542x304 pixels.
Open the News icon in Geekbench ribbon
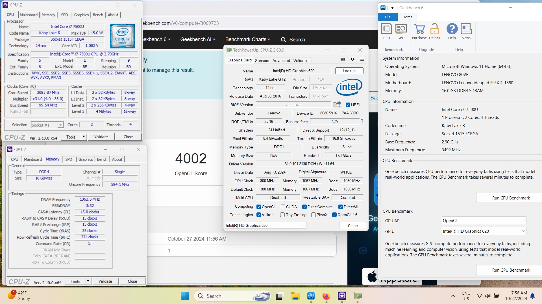(466, 32)
